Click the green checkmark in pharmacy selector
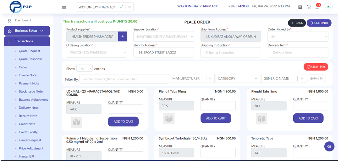Image resolution: width=341 pixels, height=162 pixels. click(121, 7)
